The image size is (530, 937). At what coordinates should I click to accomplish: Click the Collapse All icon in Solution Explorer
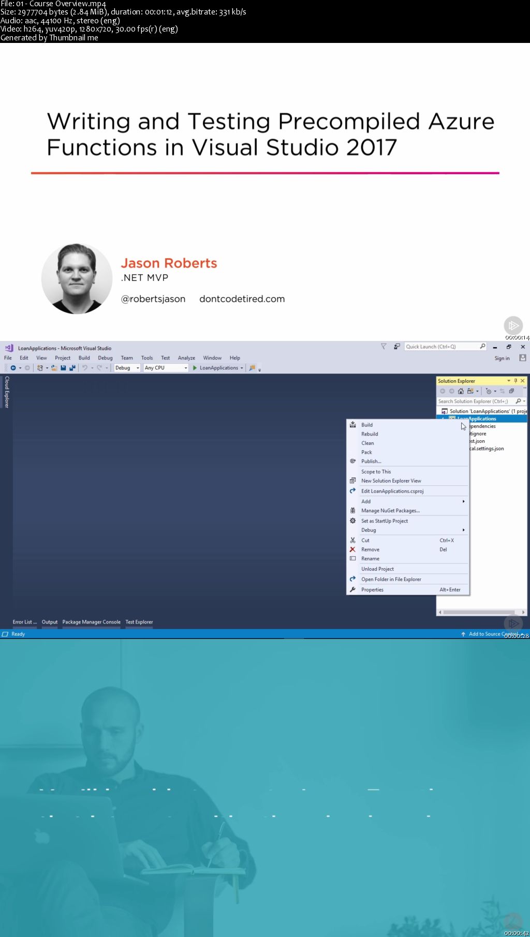tap(511, 391)
